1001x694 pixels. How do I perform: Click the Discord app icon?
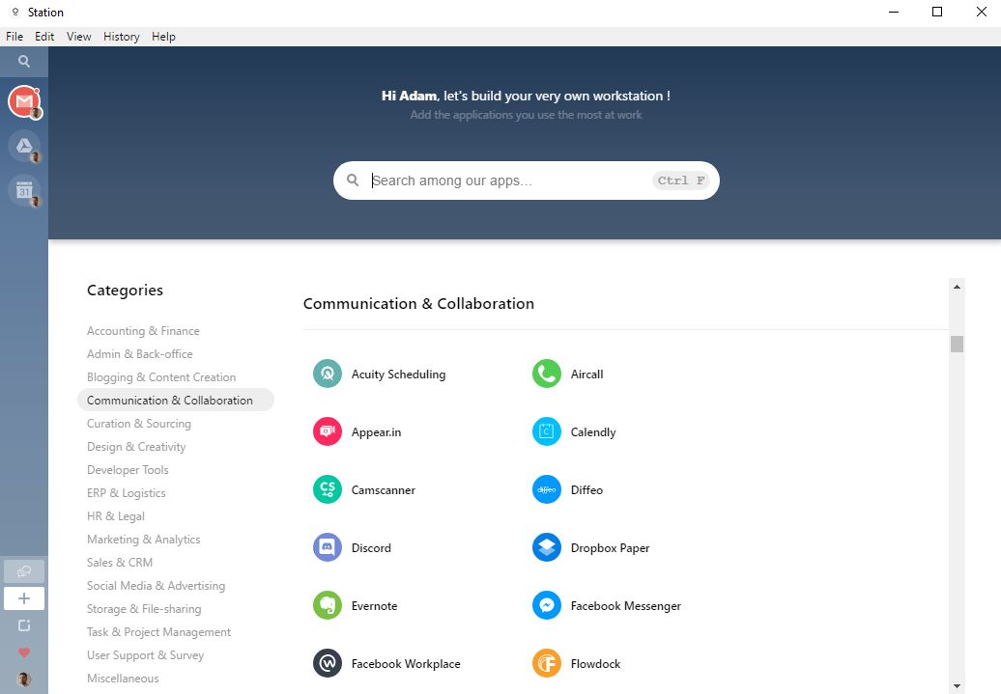coord(328,548)
